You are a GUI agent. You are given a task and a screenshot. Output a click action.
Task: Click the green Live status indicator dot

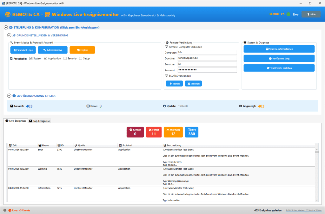pos(288,14)
